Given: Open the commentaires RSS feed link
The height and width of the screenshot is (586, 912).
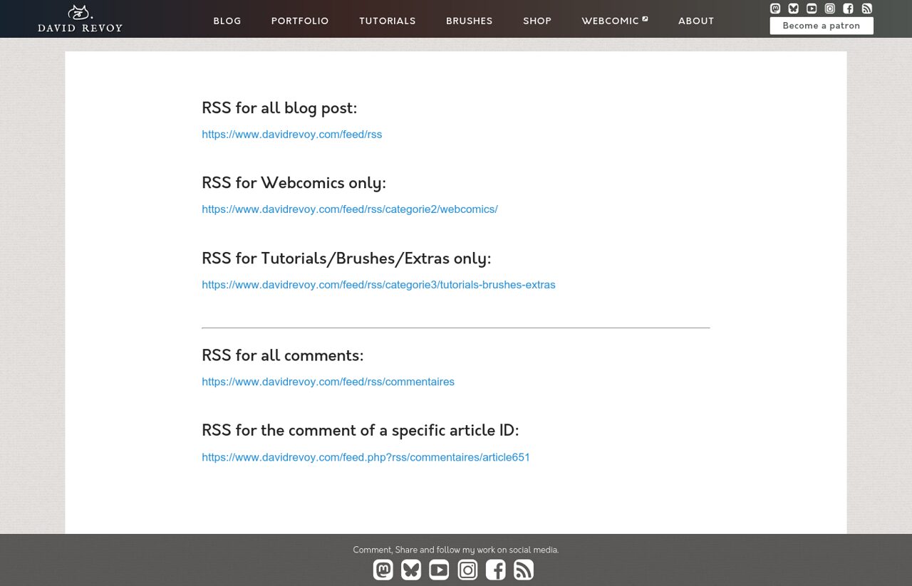Looking at the screenshot, I should [x=328, y=382].
